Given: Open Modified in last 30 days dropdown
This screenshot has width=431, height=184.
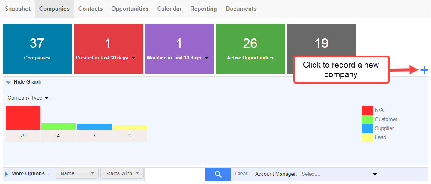Looking at the screenshot, I should click(207, 58).
